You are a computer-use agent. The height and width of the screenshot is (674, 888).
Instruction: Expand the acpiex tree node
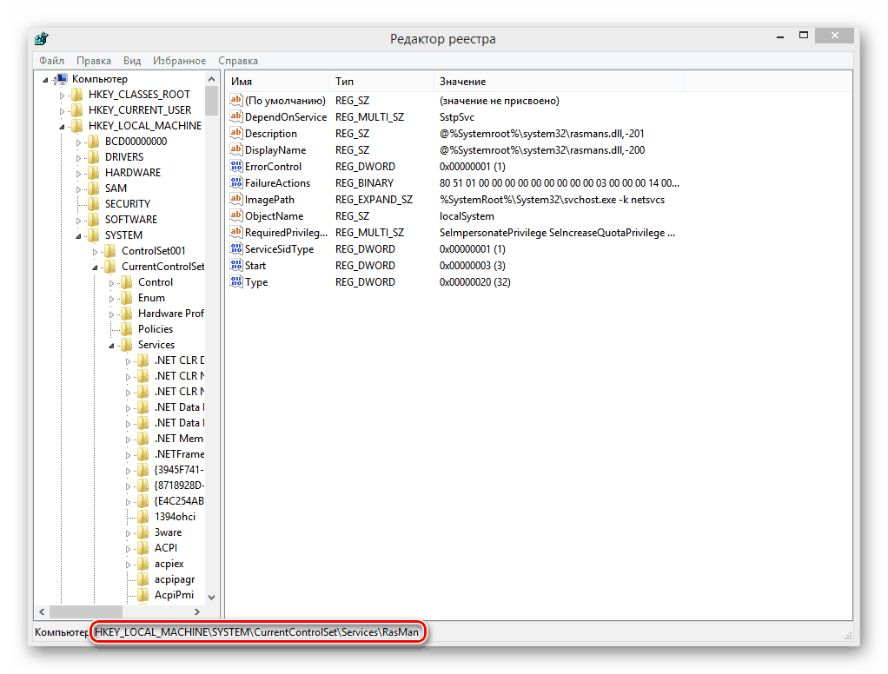click(128, 565)
